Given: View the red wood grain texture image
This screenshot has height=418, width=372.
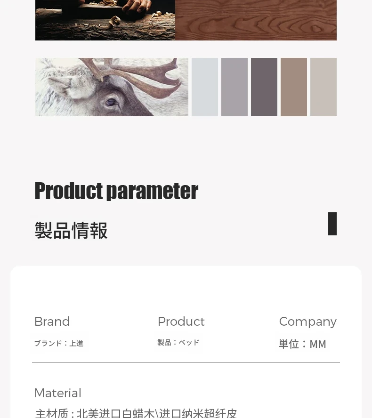Looking at the screenshot, I should tap(256, 20).
